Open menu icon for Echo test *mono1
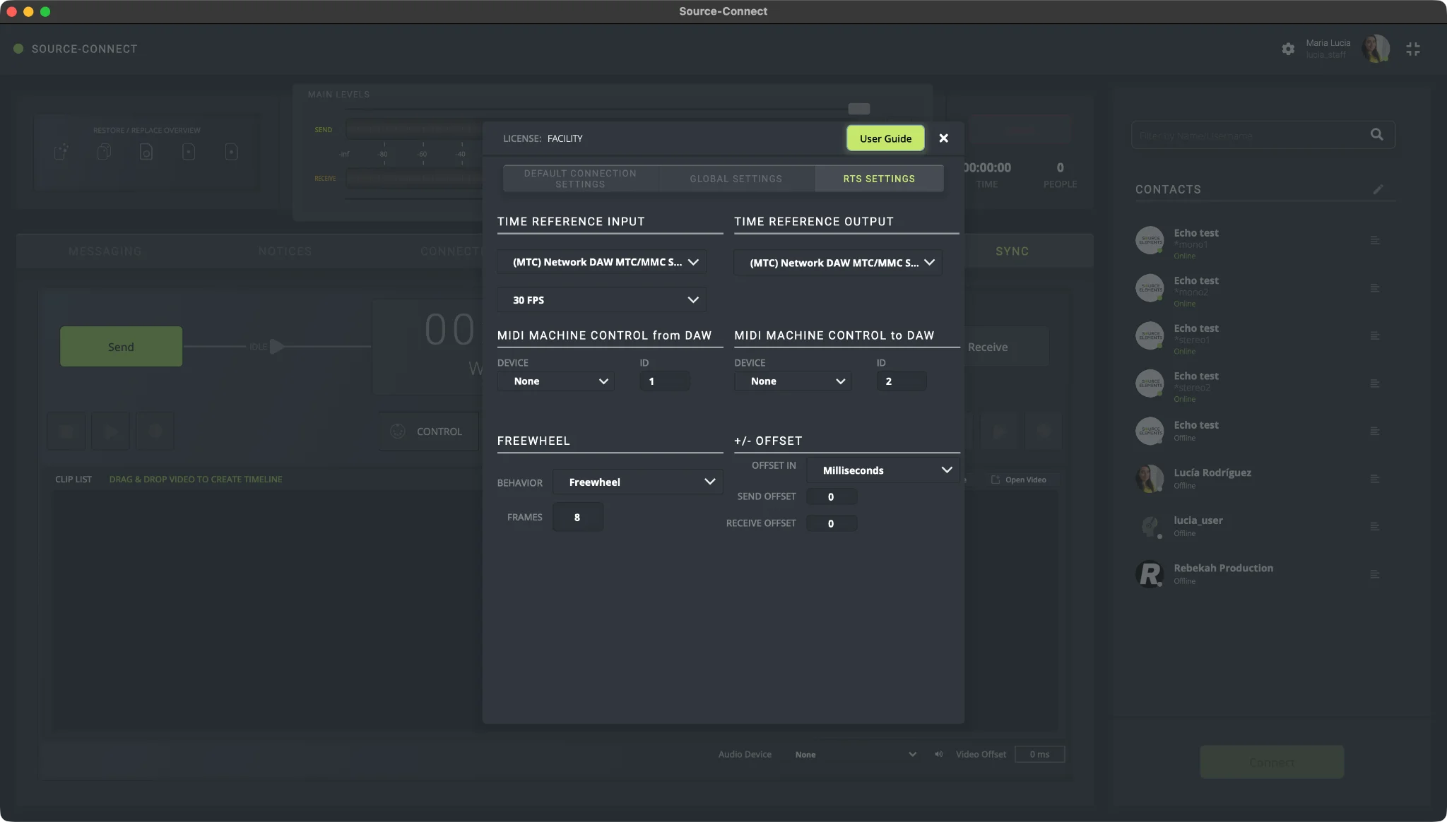 pos(1375,240)
